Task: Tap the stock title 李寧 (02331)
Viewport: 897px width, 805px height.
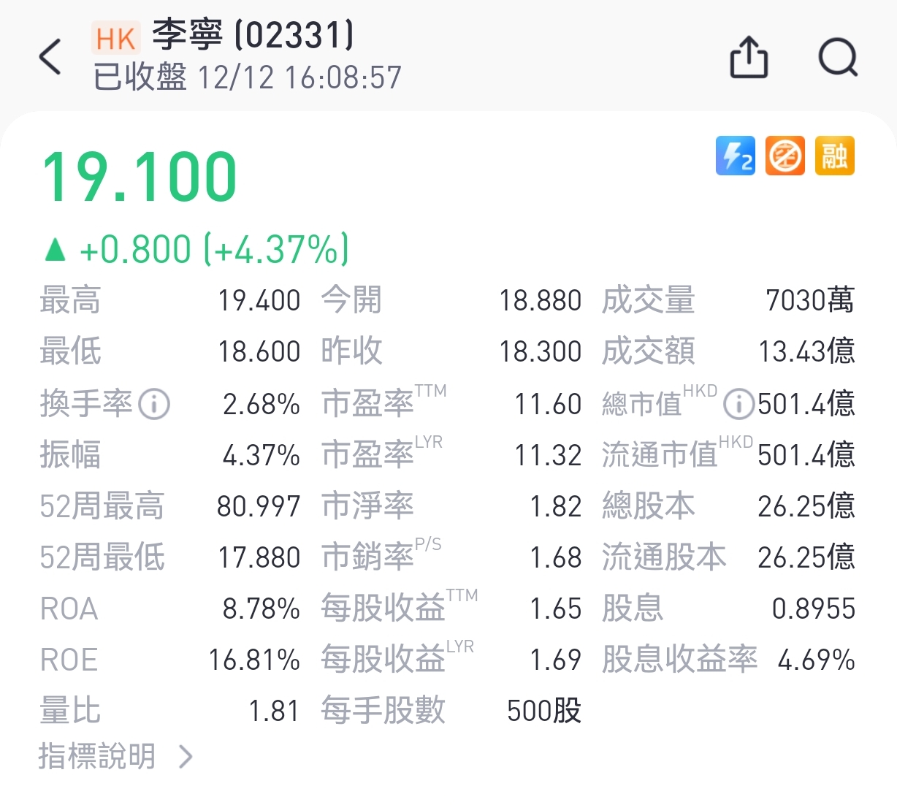Action: click(253, 35)
